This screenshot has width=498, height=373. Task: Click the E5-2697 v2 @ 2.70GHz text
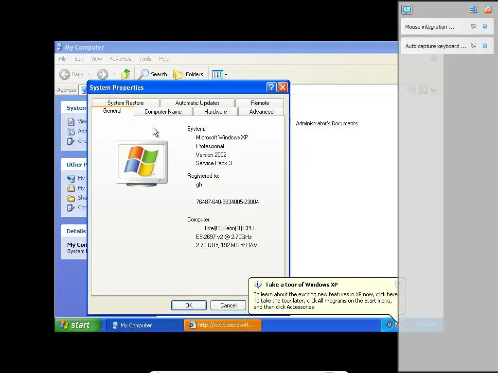click(x=224, y=237)
